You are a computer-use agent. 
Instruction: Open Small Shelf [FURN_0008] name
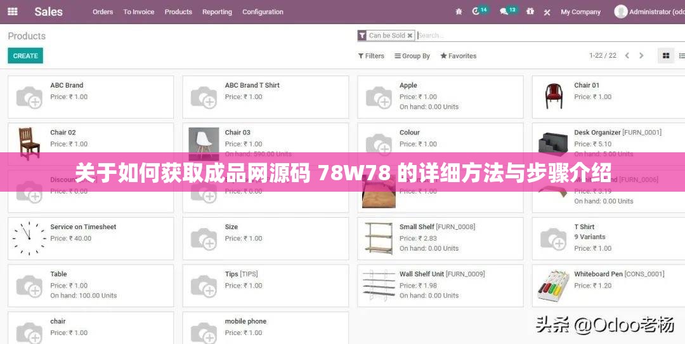point(437,227)
